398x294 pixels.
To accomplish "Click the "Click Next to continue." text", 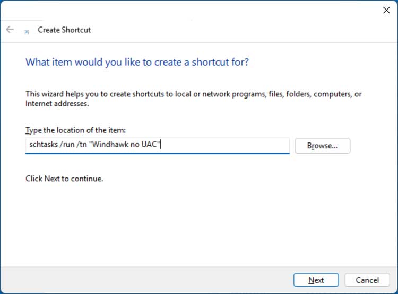I will pyautogui.click(x=64, y=179).
